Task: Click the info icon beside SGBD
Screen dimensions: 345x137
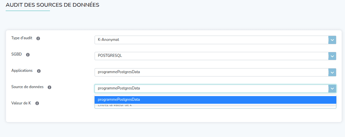Action: [x=28, y=55]
